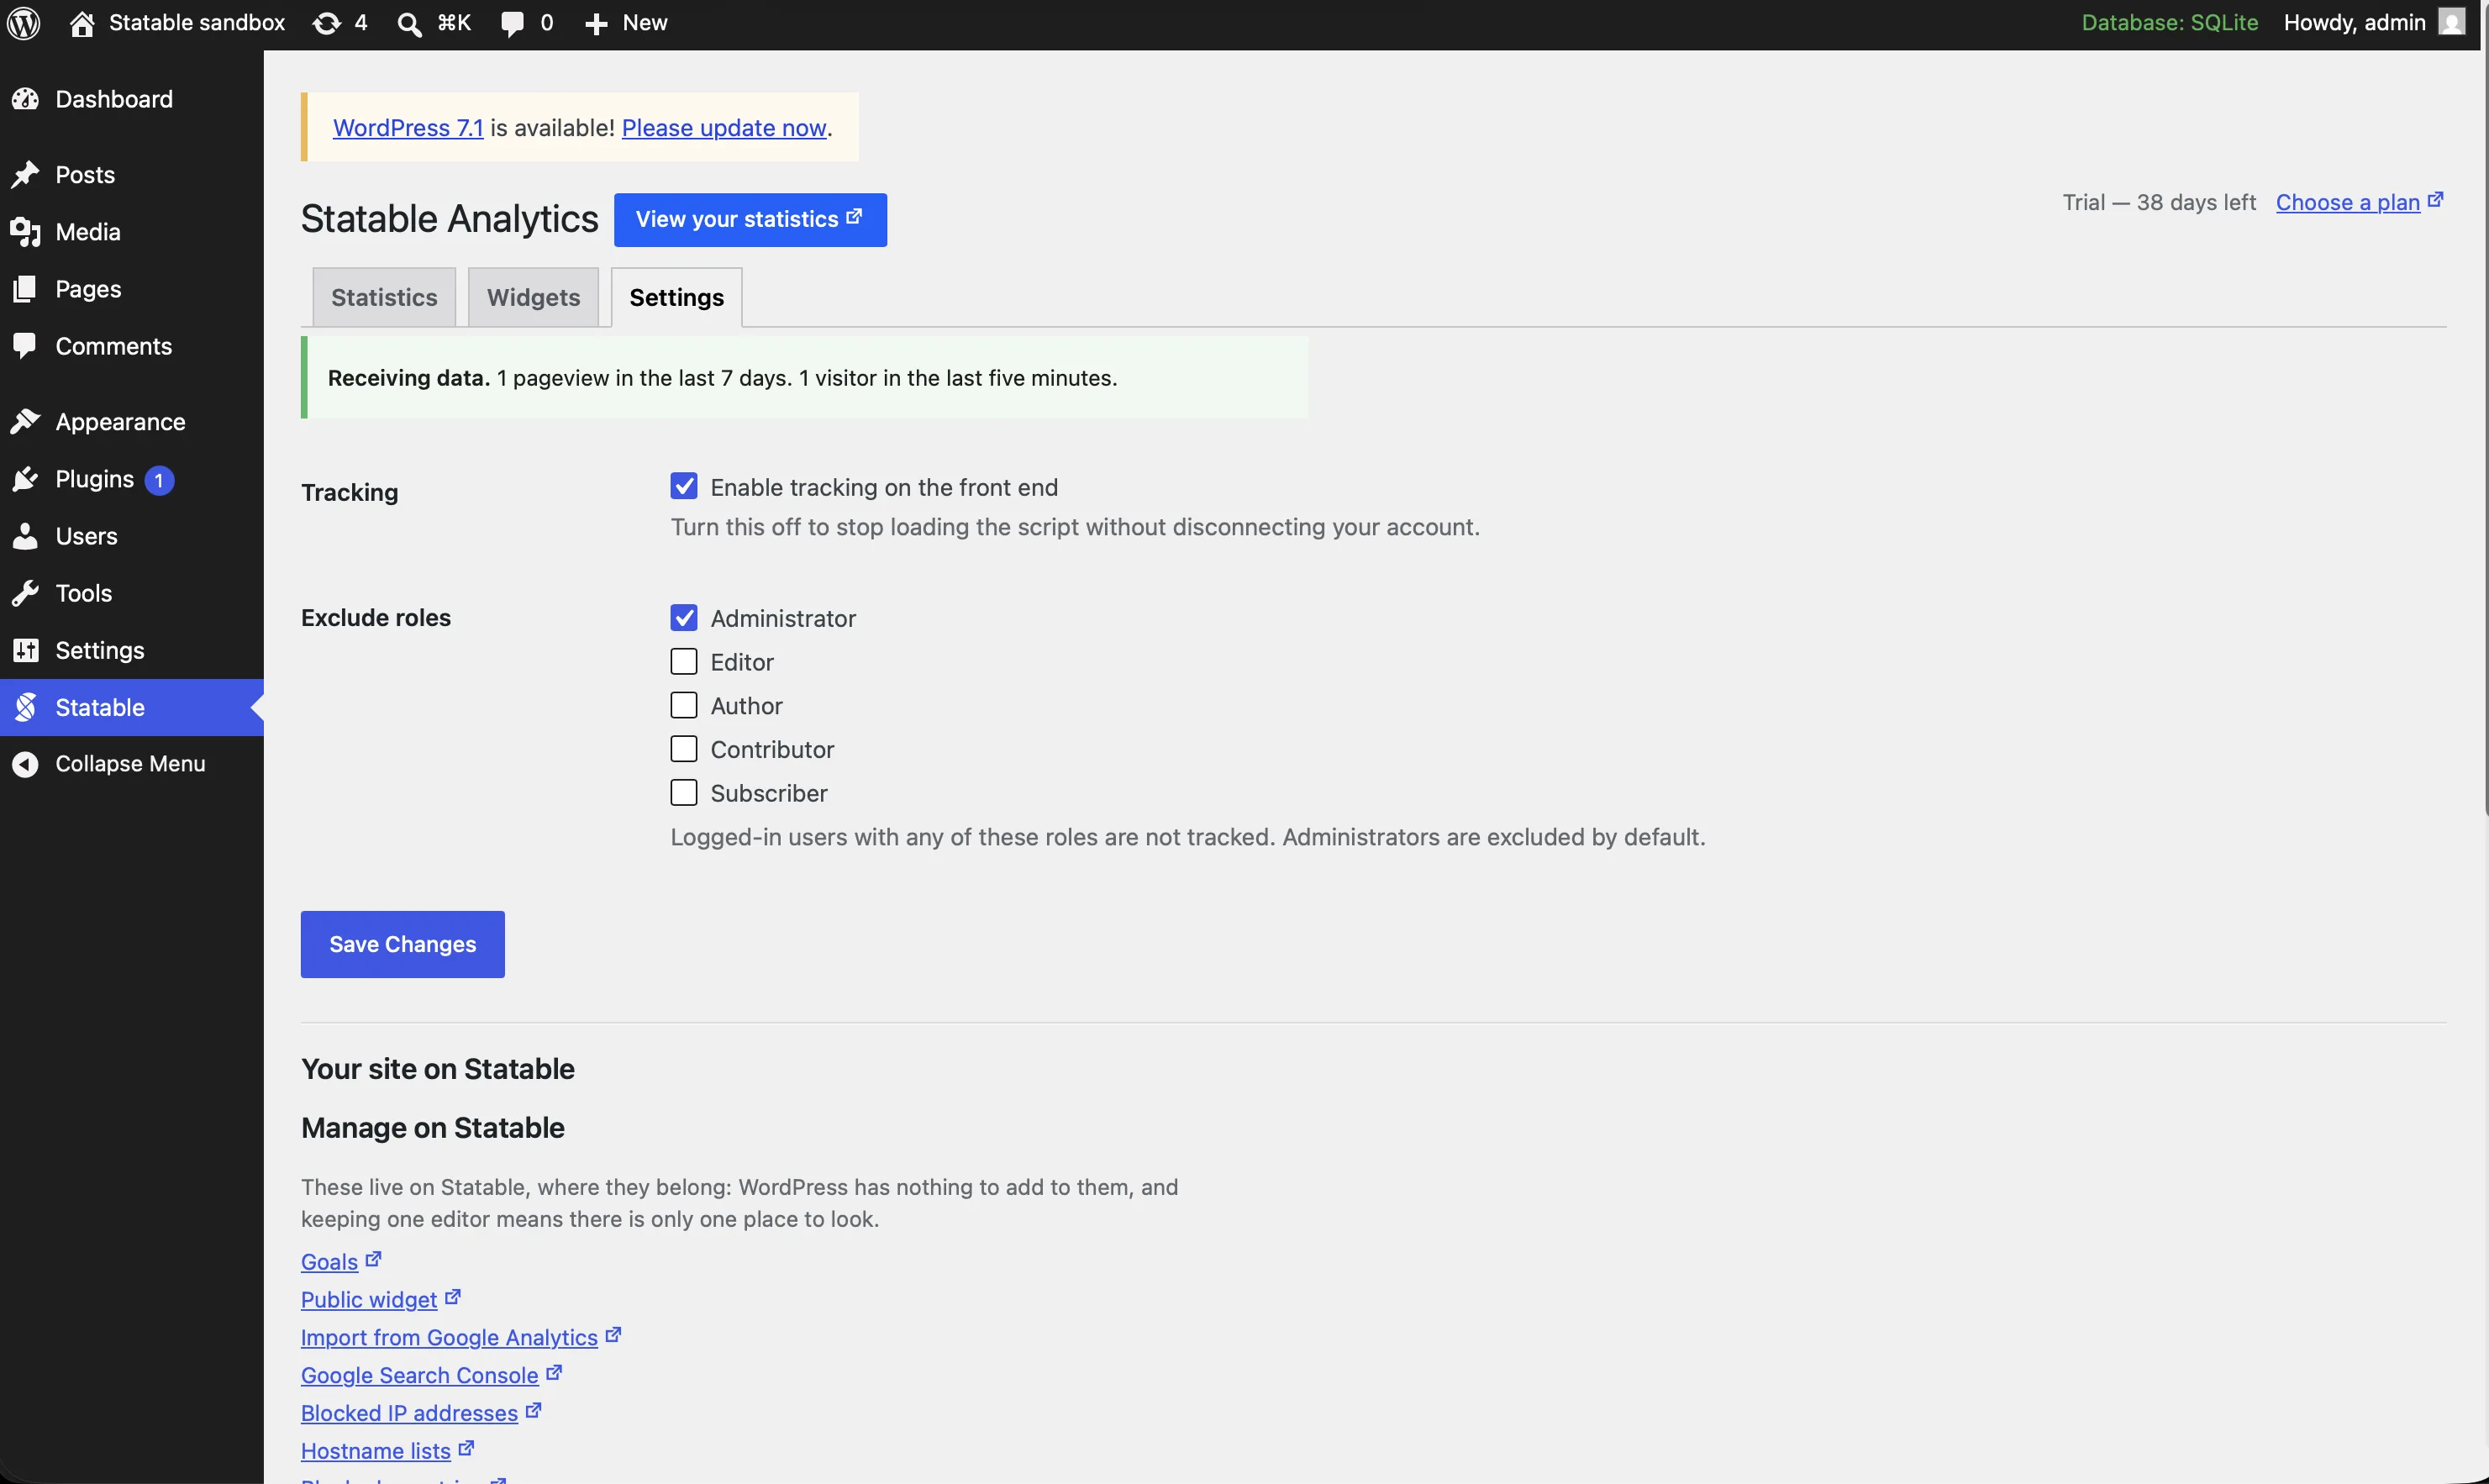Click the Save Changes button
This screenshot has width=2489, height=1484.
pyautogui.click(x=403, y=944)
